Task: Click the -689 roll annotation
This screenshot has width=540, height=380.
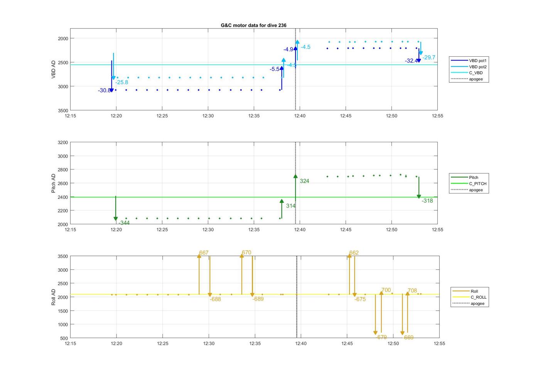Action: click(258, 299)
